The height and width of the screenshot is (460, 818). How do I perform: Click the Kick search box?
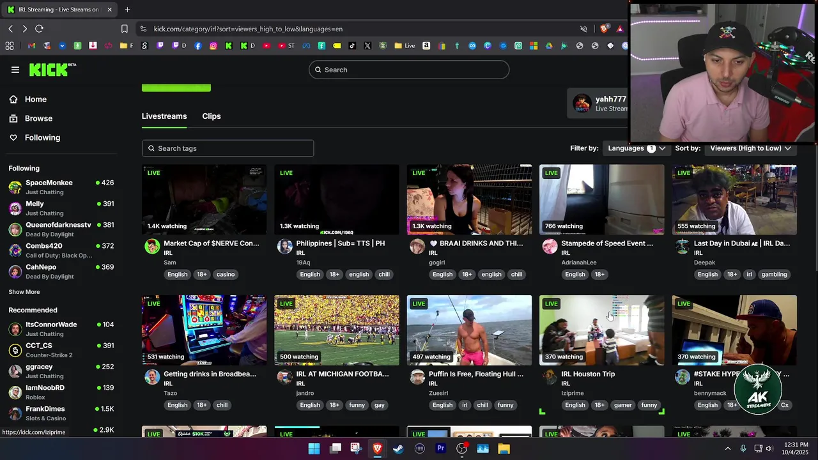tap(409, 70)
